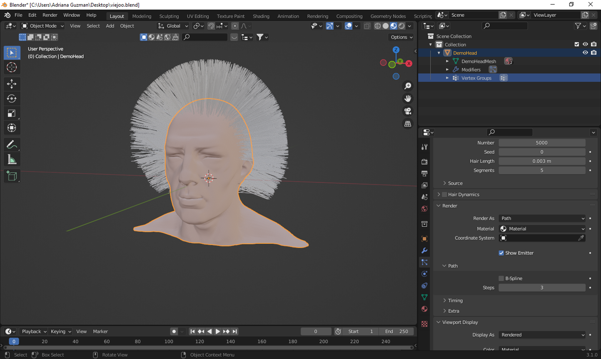Toggle Collection exclude checkbox in outliner
The height and width of the screenshot is (359, 601).
[x=577, y=44]
